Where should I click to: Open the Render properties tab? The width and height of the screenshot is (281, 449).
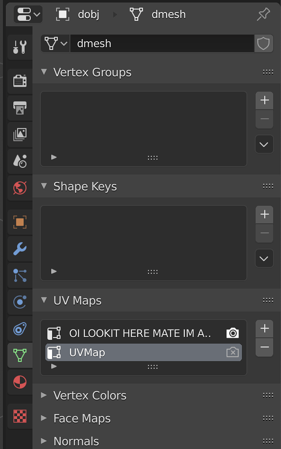click(x=20, y=81)
